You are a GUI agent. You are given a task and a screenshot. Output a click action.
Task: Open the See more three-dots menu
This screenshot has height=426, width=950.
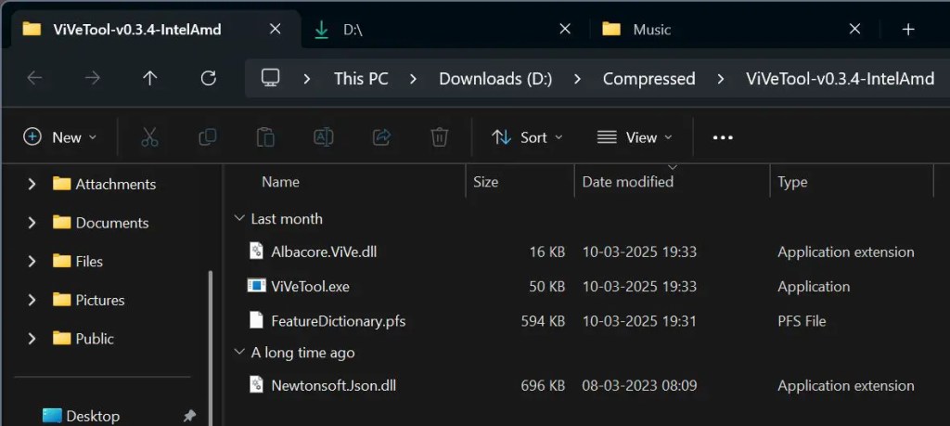723,138
